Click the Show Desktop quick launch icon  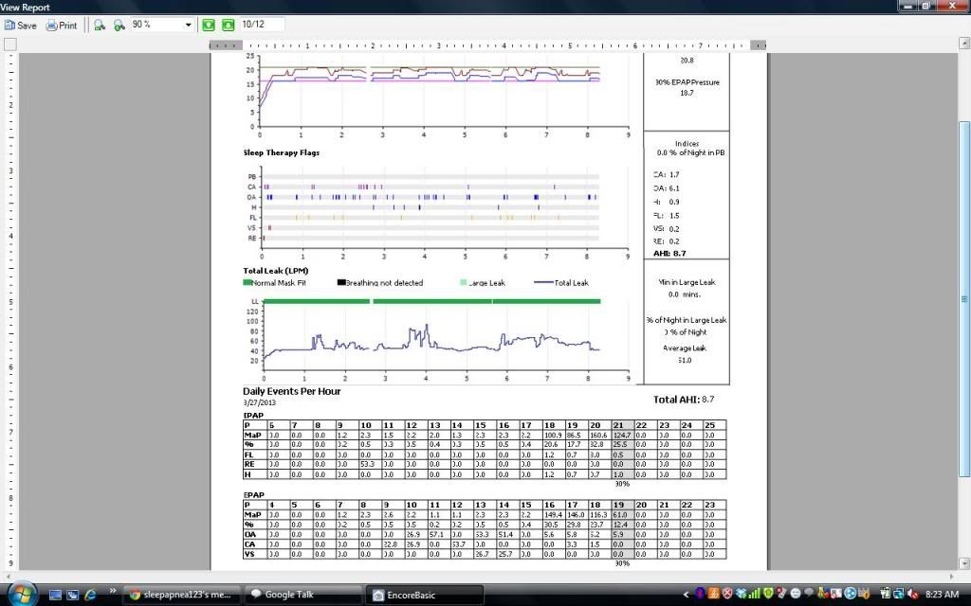[x=55, y=595]
